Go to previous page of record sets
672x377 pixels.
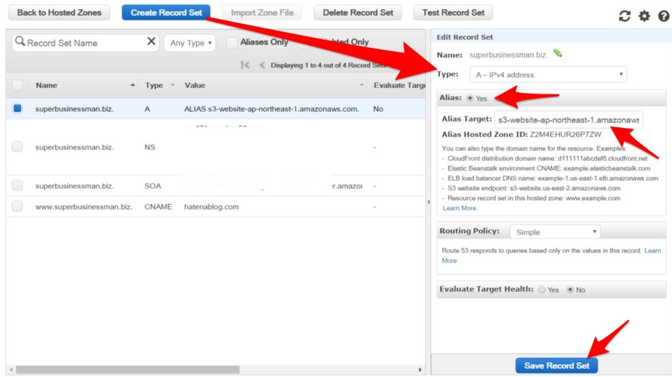pyautogui.click(x=262, y=65)
